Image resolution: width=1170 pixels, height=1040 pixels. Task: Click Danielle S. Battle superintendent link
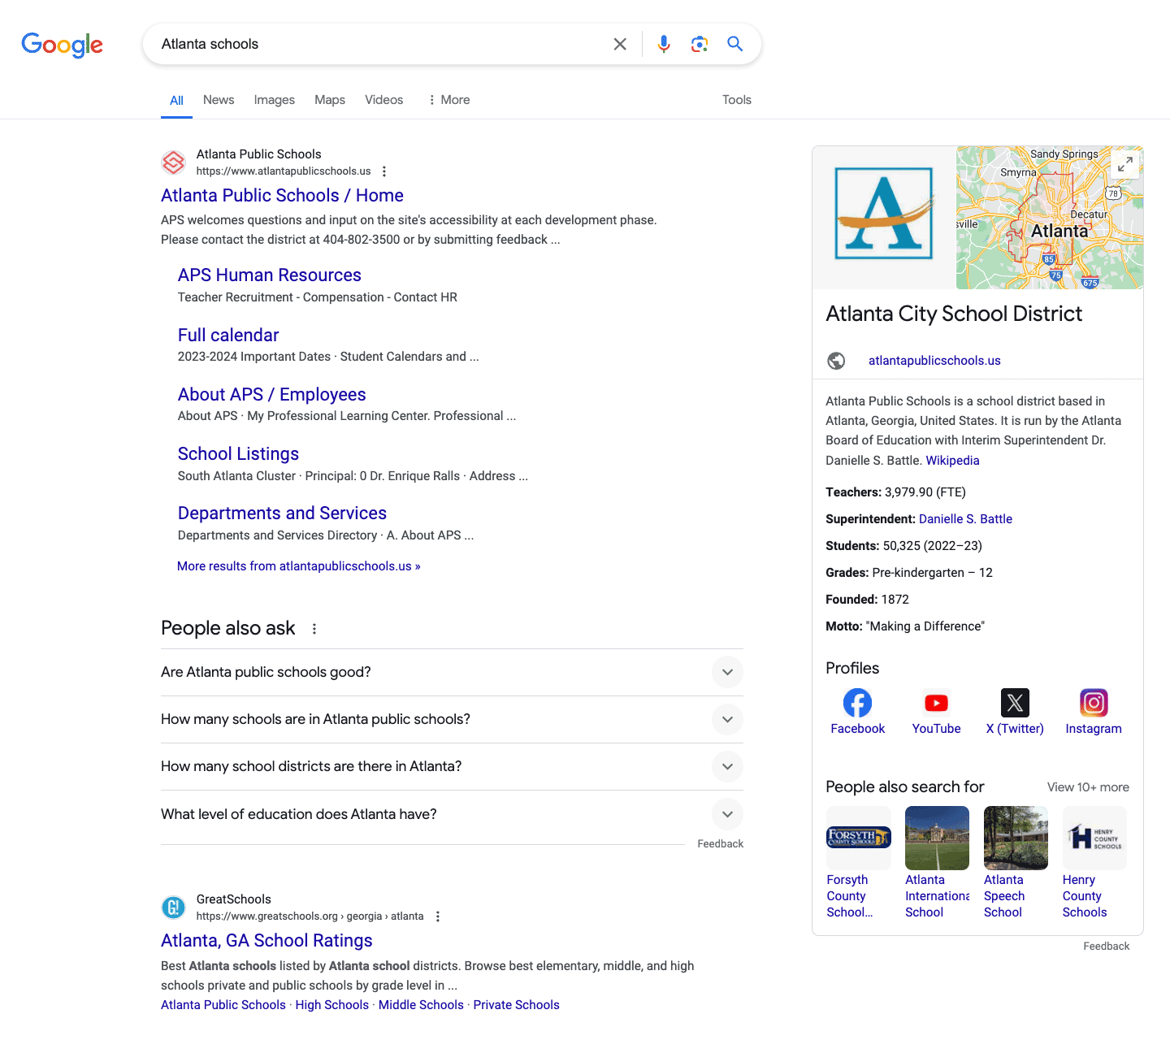[965, 519]
